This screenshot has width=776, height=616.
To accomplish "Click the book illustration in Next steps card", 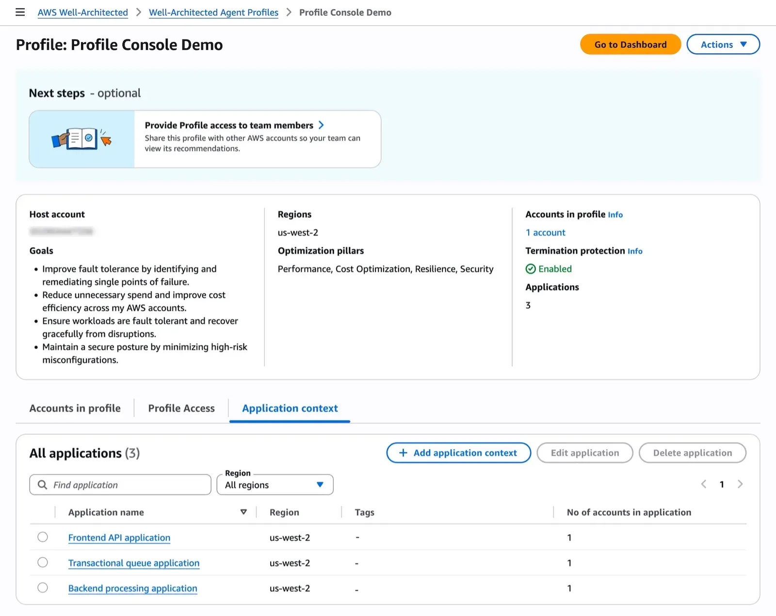I will [x=81, y=139].
